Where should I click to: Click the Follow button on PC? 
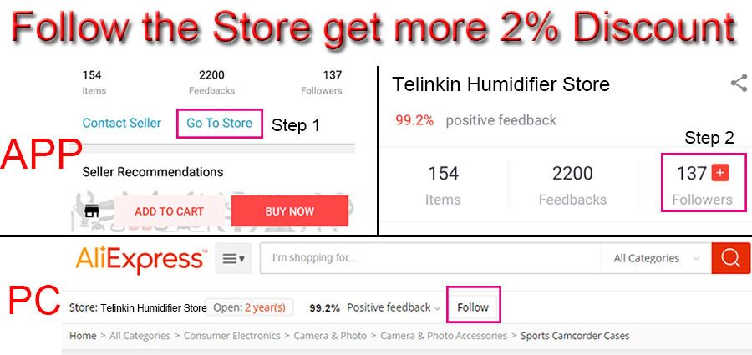click(x=473, y=307)
